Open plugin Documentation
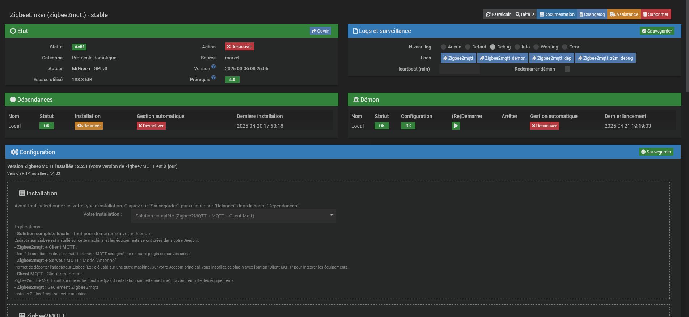 tap(557, 14)
